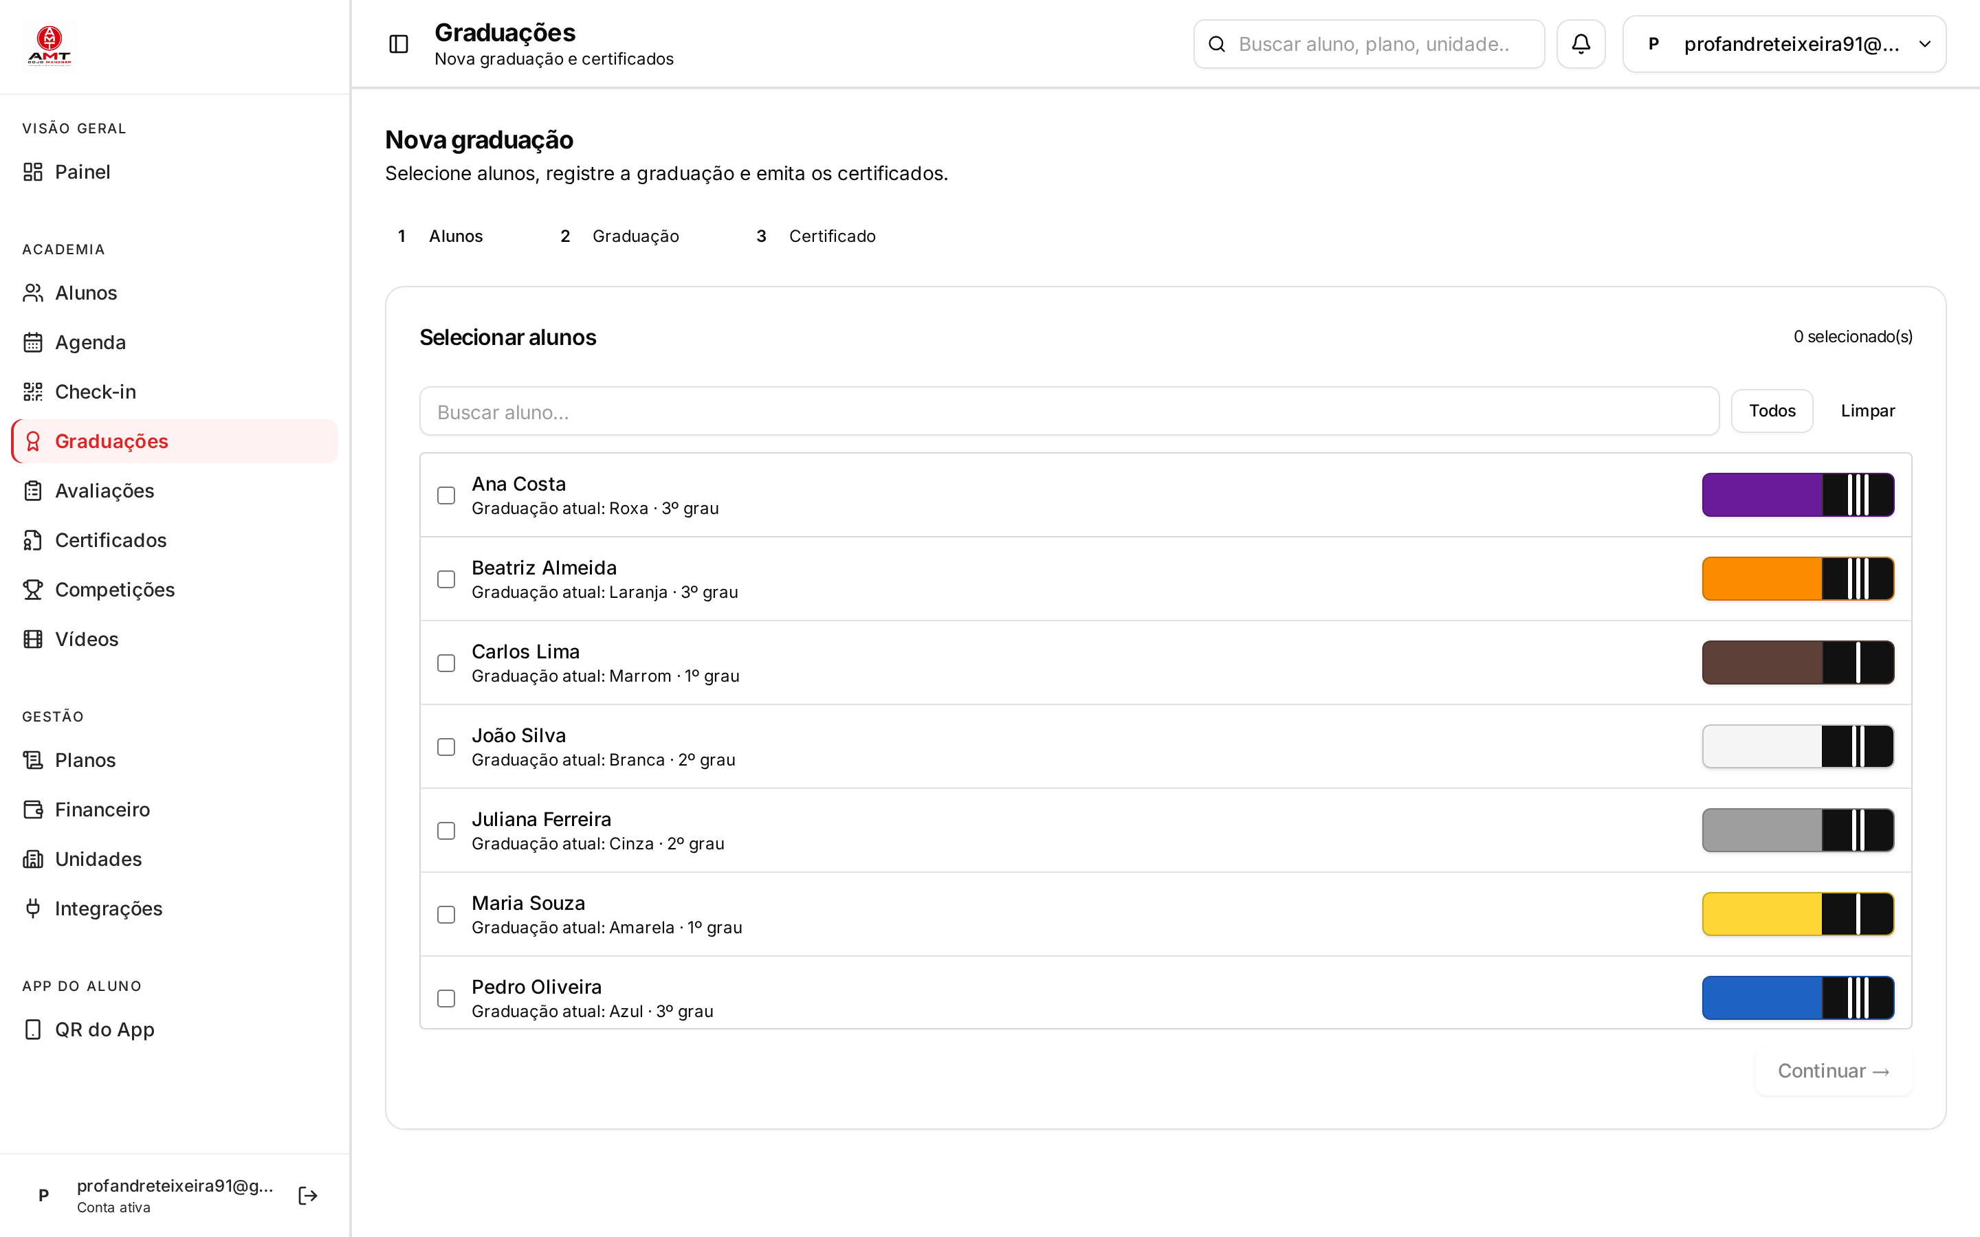The width and height of the screenshot is (1980, 1237).
Task: Click the Continuar button
Action: [x=1834, y=1071]
